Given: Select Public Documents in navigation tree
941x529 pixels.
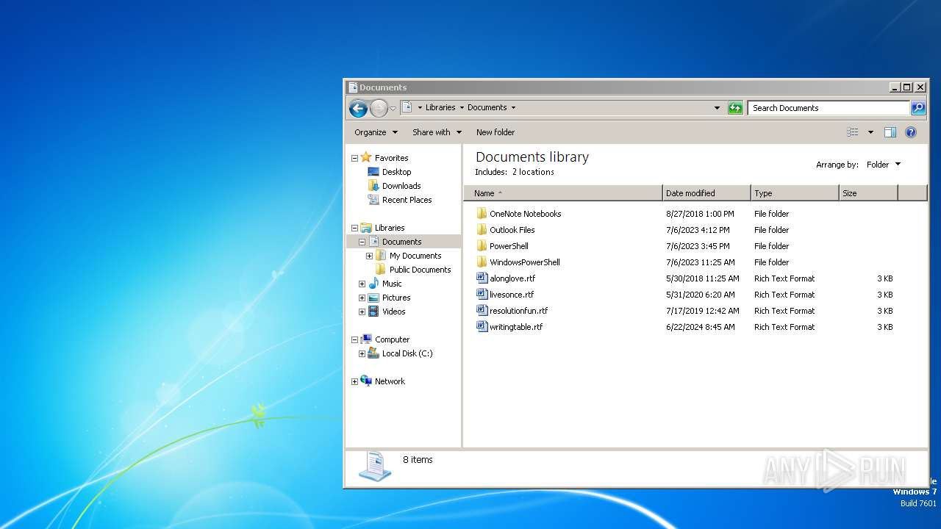Looking at the screenshot, I should (420, 270).
